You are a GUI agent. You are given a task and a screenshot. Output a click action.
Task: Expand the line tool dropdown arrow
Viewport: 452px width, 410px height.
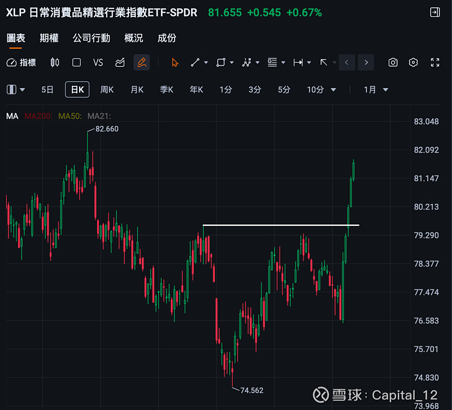click(x=206, y=63)
